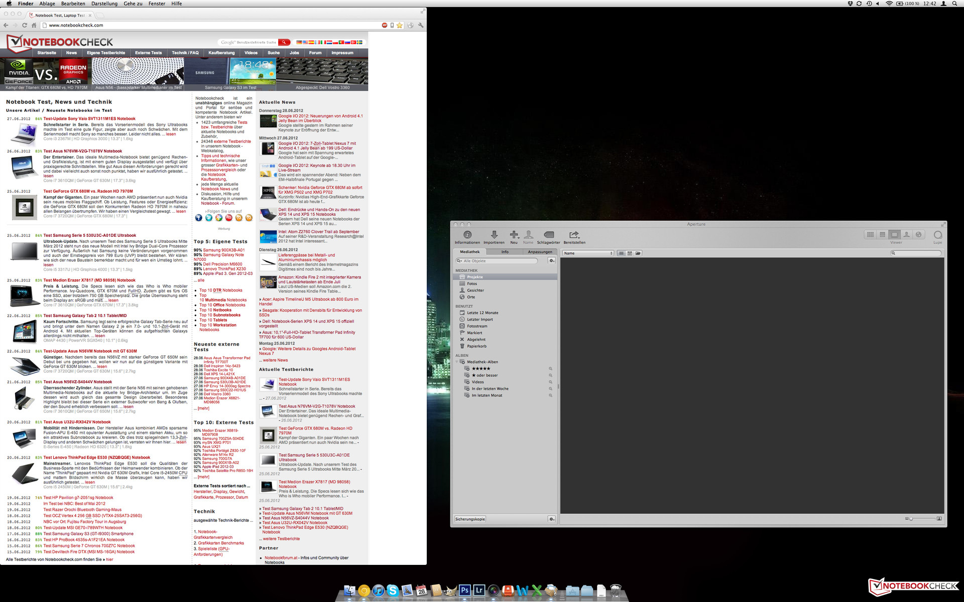Open the browser wrench settings menu
This screenshot has width=964, height=602.
click(x=421, y=25)
